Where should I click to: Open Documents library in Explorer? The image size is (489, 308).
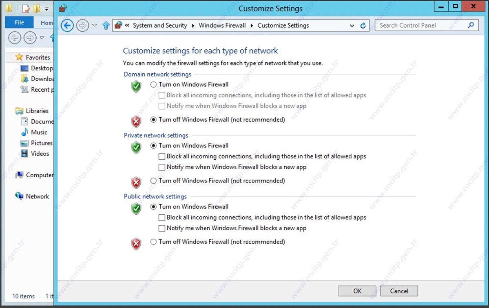pyautogui.click(x=42, y=121)
